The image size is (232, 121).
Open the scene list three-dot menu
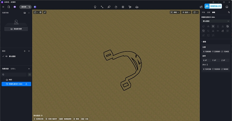29,13
